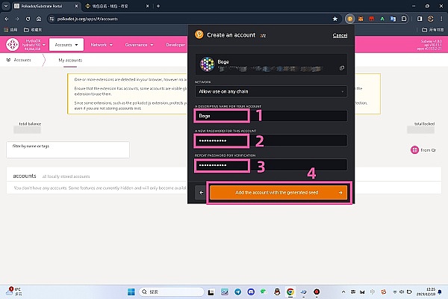Click the HydraDX chain logo
This screenshot has width=448, height=299.
pos(13,45)
